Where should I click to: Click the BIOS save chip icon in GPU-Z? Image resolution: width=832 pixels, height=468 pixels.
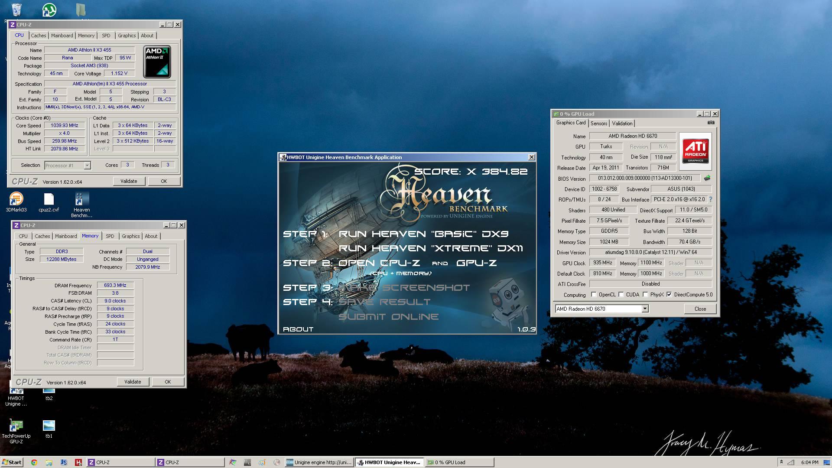pos(707,178)
